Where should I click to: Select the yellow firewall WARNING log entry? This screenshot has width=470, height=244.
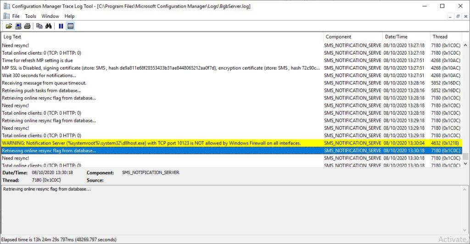pyautogui.click(x=151, y=143)
